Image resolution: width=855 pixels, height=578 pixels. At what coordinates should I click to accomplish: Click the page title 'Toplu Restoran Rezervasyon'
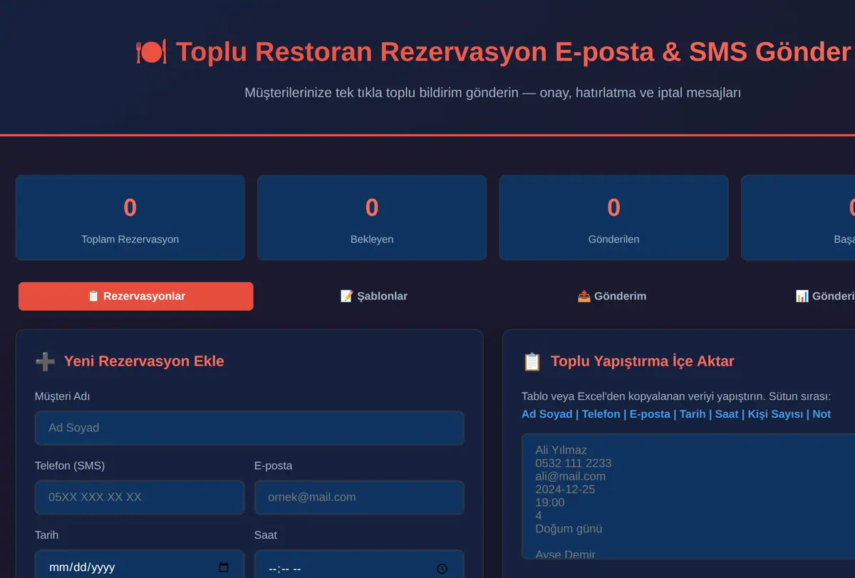[x=363, y=52]
